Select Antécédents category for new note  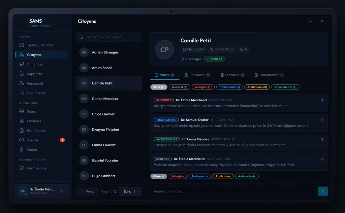pos(247,176)
